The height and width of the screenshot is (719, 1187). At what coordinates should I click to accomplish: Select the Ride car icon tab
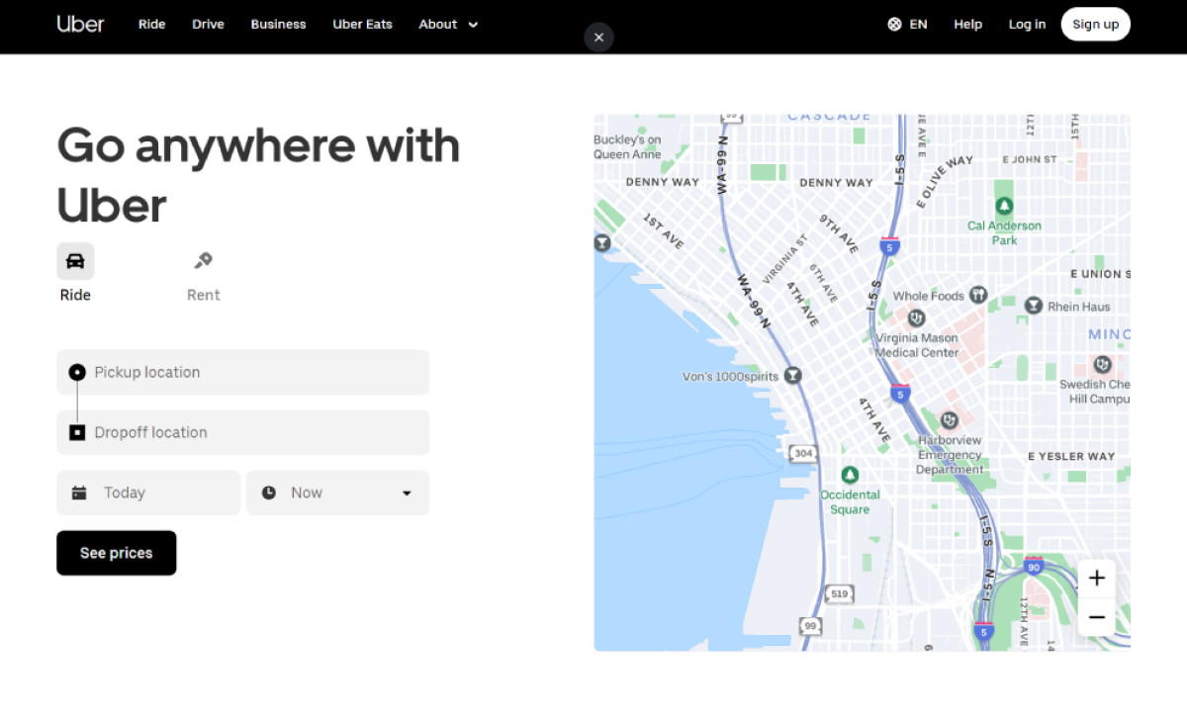tap(75, 261)
